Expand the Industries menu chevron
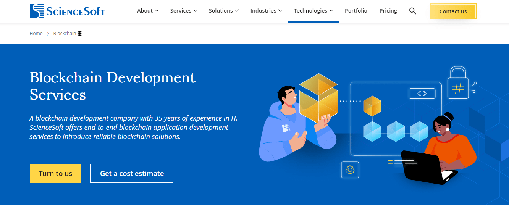509x205 pixels. pos(280,11)
